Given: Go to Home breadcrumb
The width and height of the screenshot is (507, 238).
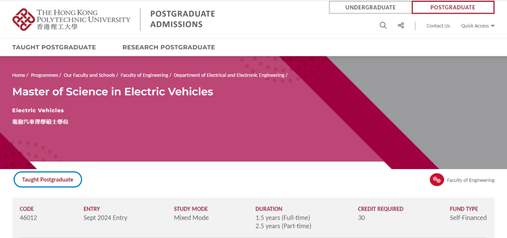Looking at the screenshot, I should [x=18, y=75].
